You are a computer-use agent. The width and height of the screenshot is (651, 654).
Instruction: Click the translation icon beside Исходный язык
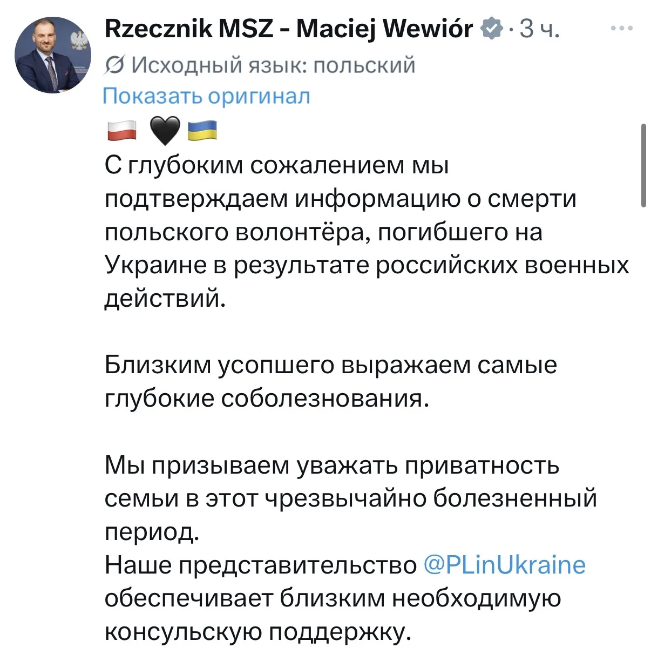click(x=114, y=65)
